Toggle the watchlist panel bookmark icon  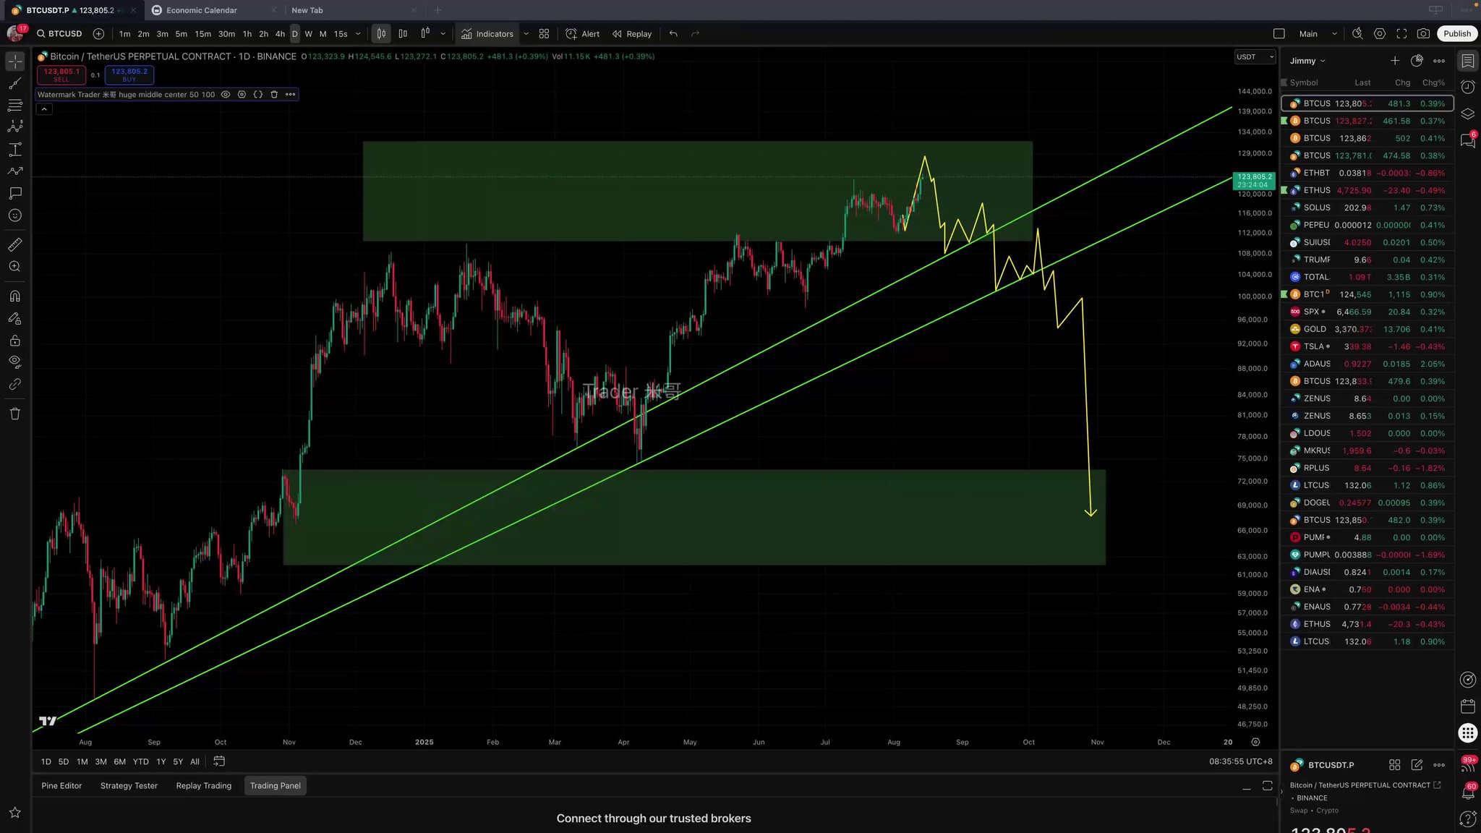click(x=1467, y=61)
